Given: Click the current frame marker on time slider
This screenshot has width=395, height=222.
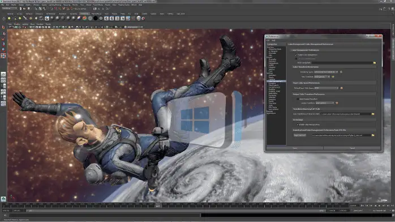Looking at the screenshot, I should pos(158,206).
